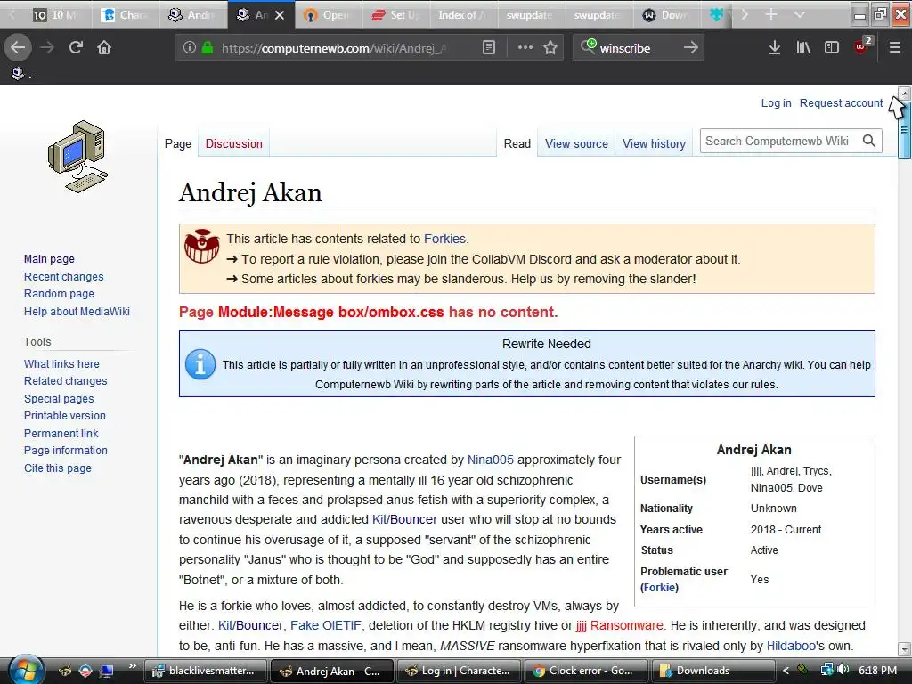Go back to the previous page
The image size is (912, 684).
click(18, 48)
